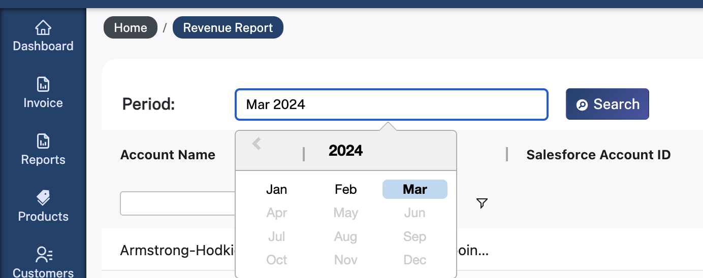Viewport: 703px width, 278px height.
Task: Select Feb in the month picker
Action: point(346,189)
